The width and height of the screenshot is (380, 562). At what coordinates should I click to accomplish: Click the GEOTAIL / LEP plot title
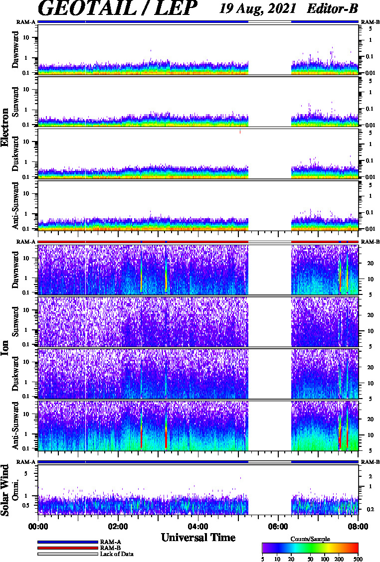[x=117, y=8]
